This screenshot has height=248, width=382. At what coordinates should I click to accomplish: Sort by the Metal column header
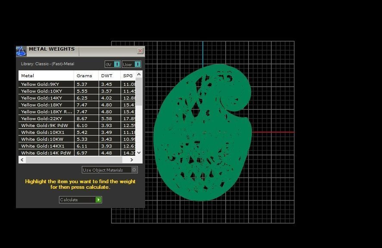point(46,76)
